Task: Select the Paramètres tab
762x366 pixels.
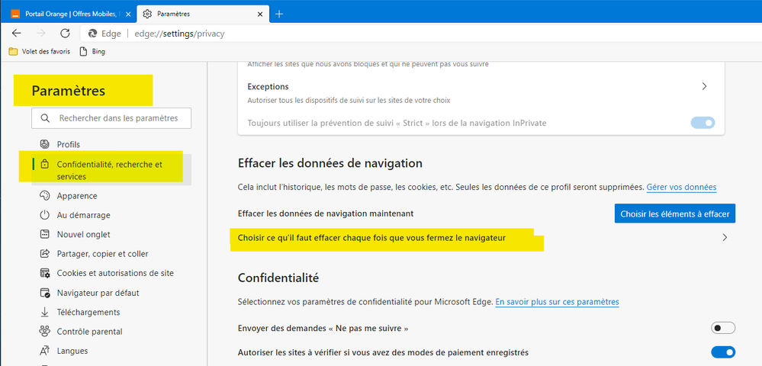Action: (203, 14)
